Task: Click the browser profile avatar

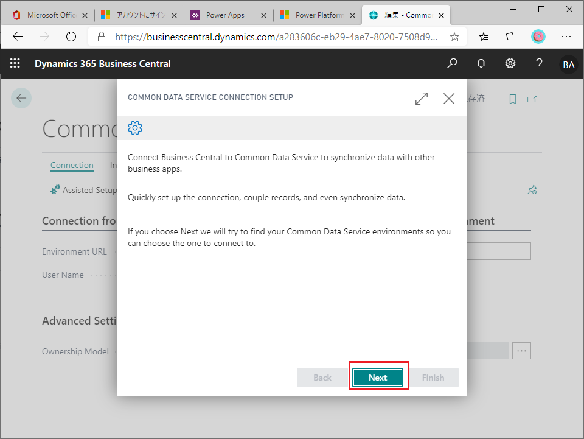Action: 538,37
